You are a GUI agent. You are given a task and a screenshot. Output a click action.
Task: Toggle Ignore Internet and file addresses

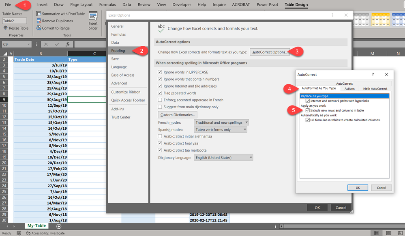pyautogui.click(x=160, y=86)
